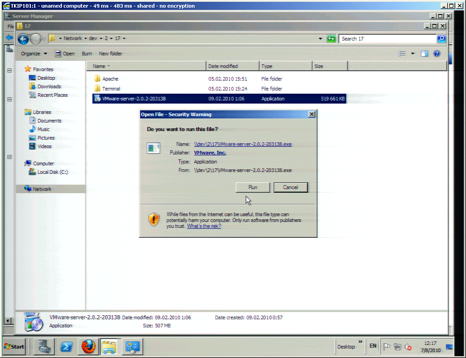Open the view options dropdown arrow
The width and height of the screenshot is (466, 358).
413,54
